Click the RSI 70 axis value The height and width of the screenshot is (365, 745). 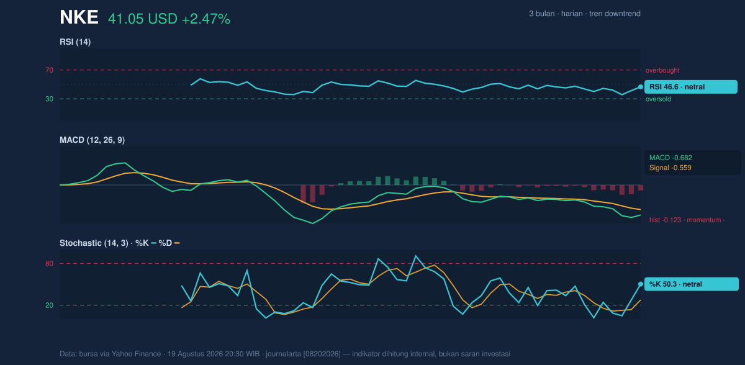[x=49, y=70]
